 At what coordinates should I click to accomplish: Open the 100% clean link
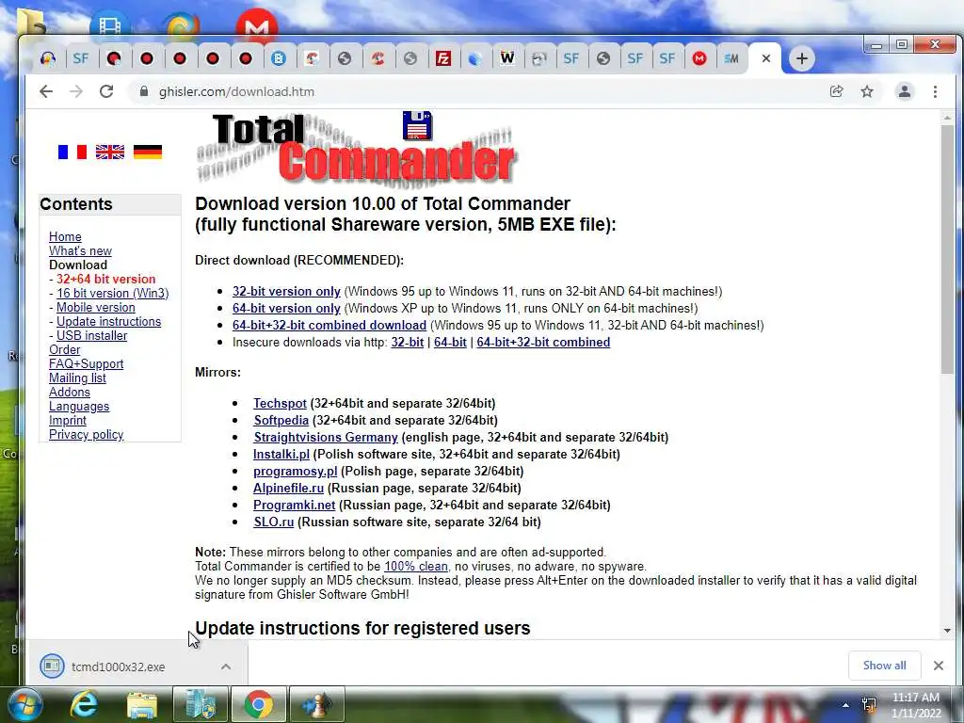pos(416,566)
